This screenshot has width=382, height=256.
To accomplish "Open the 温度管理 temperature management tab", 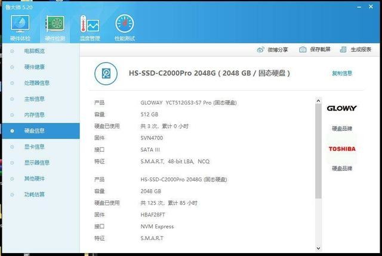I will (x=90, y=28).
